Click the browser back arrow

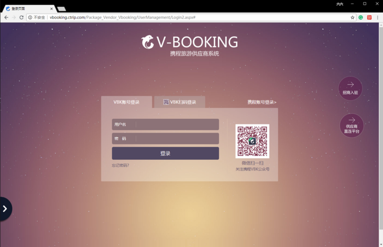(x=6, y=17)
